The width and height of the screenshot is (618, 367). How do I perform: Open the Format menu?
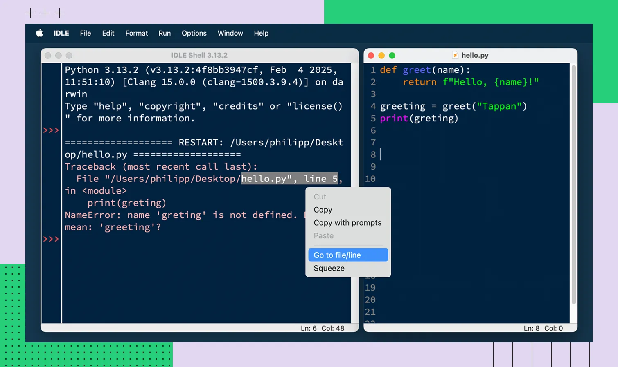[x=136, y=33]
